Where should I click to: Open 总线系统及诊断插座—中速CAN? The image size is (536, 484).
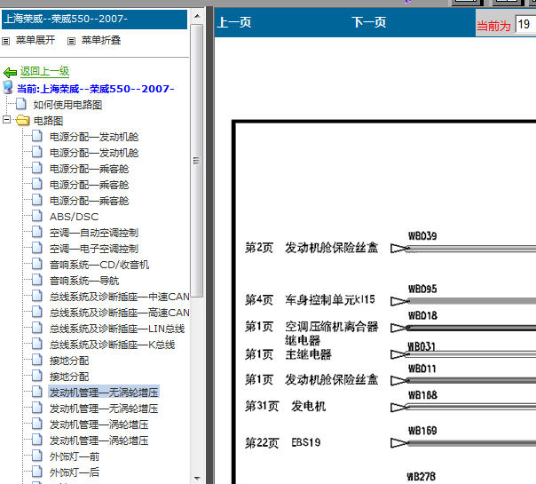tap(120, 297)
